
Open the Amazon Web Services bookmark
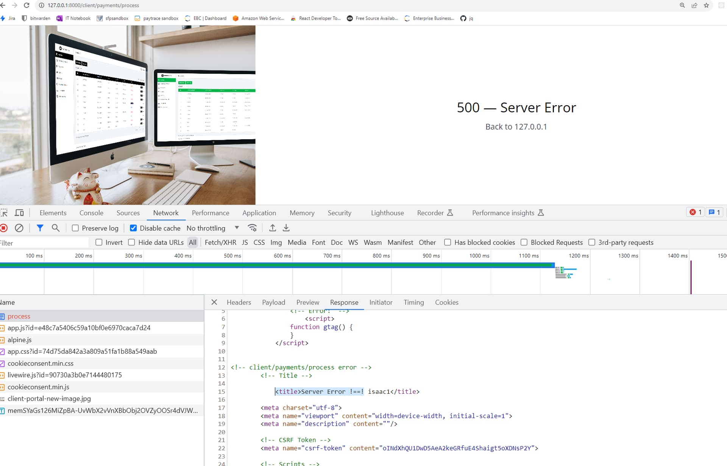pyautogui.click(x=259, y=18)
